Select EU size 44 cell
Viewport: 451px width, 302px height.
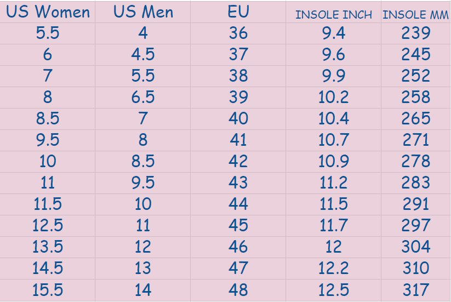tap(238, 204)
